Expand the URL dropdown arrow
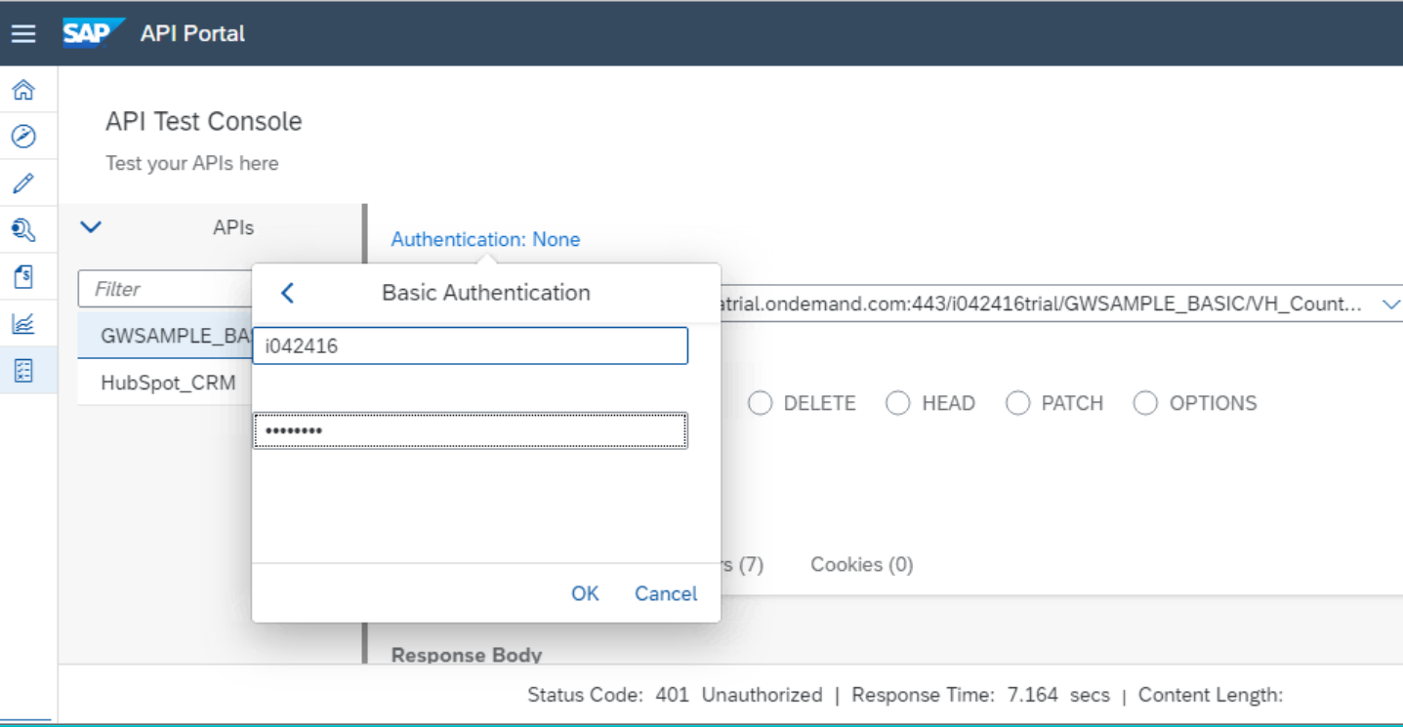 (x=1391, y=304)
